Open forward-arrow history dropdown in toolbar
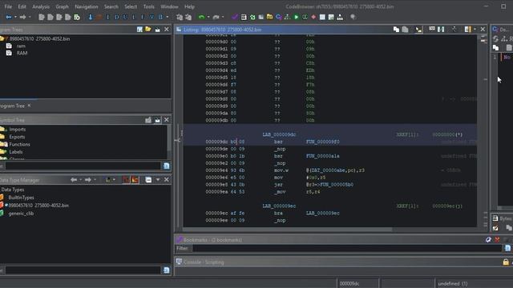Image resolution: width=513 pixels, height=288 pixels. [x=30, y=17]
